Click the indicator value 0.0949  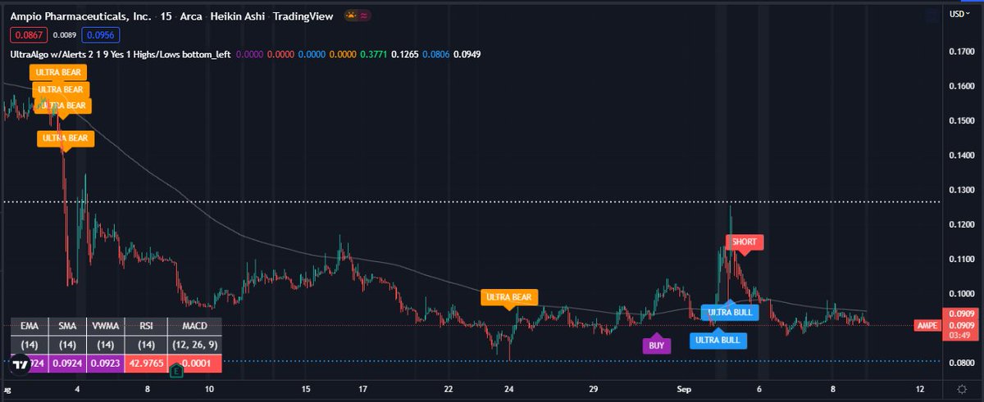(x=466, y=55)
